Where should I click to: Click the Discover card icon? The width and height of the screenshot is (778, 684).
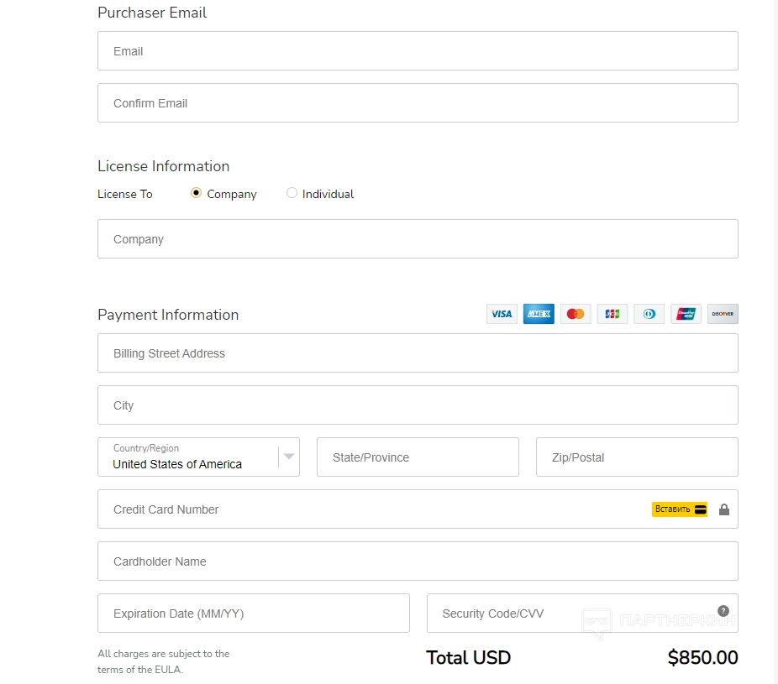(723, 314)
